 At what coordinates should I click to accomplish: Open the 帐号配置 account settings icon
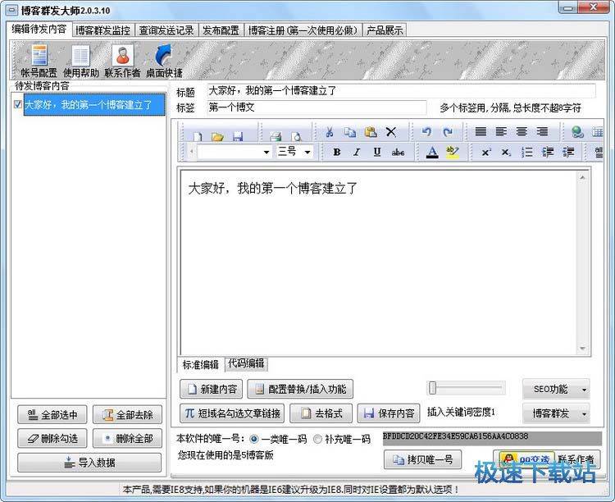[x=39, y=60]
